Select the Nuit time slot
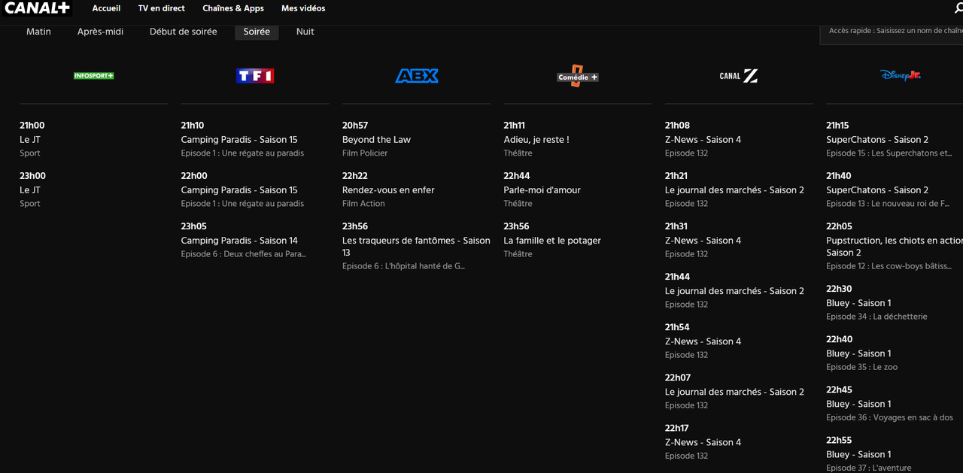963x473 pixels. (x=305, y=32)
